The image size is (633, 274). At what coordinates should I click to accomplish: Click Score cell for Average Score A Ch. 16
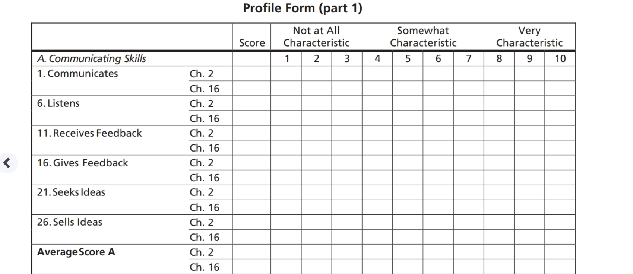click(x=252, y=267)
